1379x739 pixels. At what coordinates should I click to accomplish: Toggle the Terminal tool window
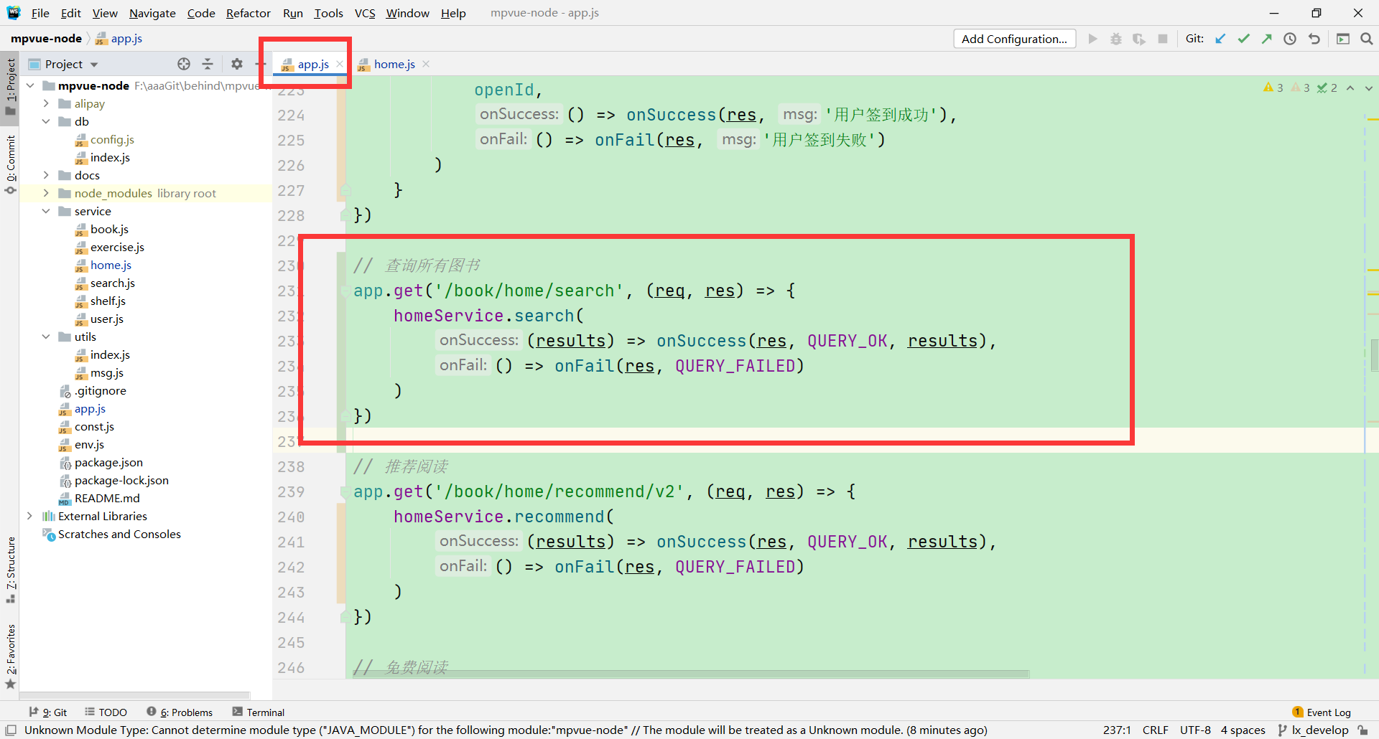pos(259,712)
